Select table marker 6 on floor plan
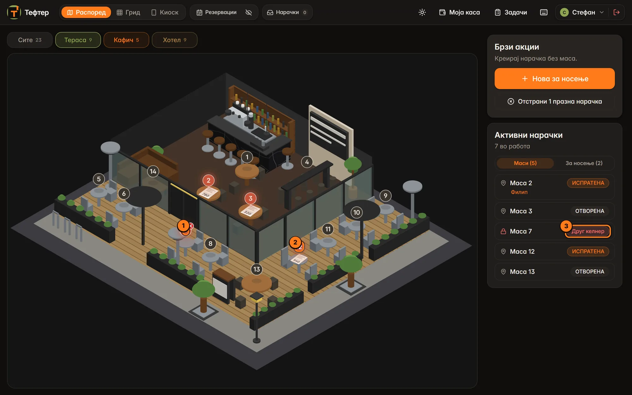 [x=124, y=194]
